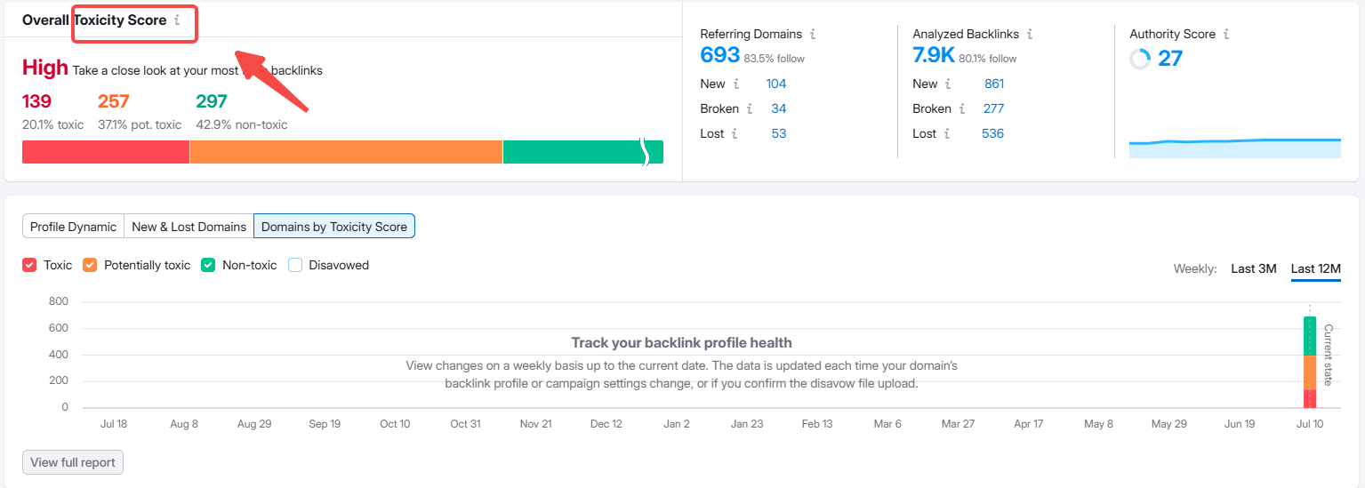Click the orange potentially toxic bar segment
Screen dimensions: 1365x488
pyautogui.click(x=346, y=152)
